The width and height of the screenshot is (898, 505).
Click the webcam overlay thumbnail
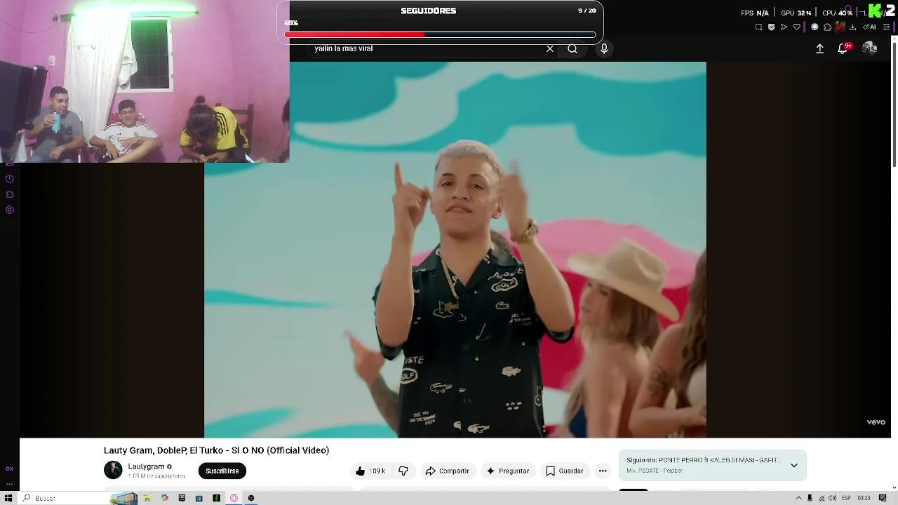click(145, 81)
